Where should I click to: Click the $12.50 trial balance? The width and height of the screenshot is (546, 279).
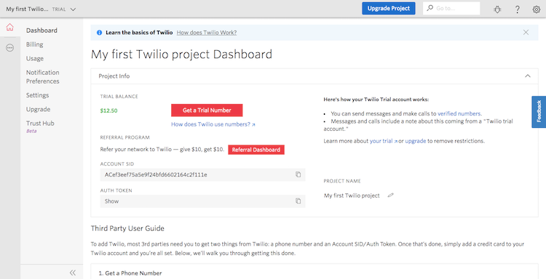tap(108, 111)
